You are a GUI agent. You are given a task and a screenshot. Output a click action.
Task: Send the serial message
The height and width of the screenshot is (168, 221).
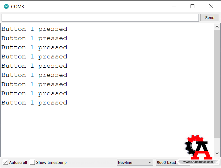coord(210,18)
